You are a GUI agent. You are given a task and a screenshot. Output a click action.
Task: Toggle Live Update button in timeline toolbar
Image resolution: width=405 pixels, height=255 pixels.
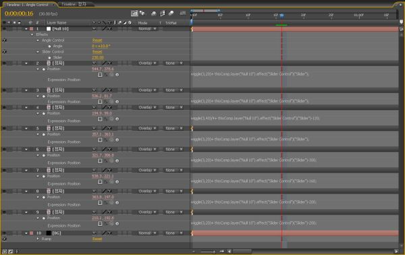tap(134, 13)
